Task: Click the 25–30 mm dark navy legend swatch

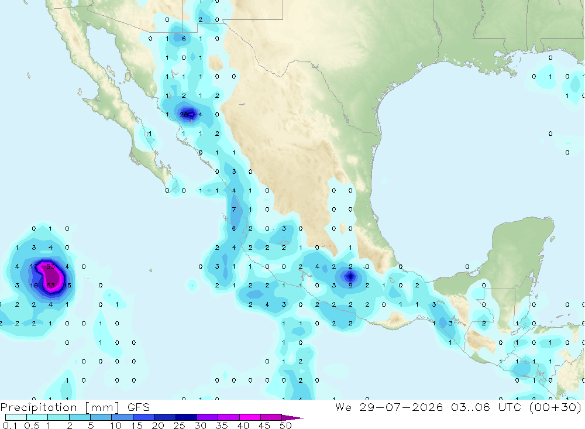Action: [186, 417]
